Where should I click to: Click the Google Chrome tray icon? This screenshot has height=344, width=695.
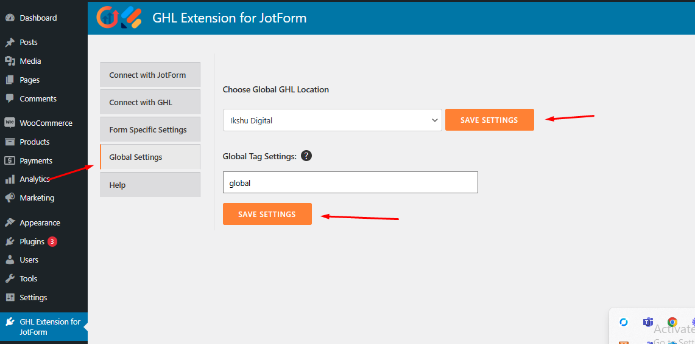pyautogui.click(x=672, y=322)
